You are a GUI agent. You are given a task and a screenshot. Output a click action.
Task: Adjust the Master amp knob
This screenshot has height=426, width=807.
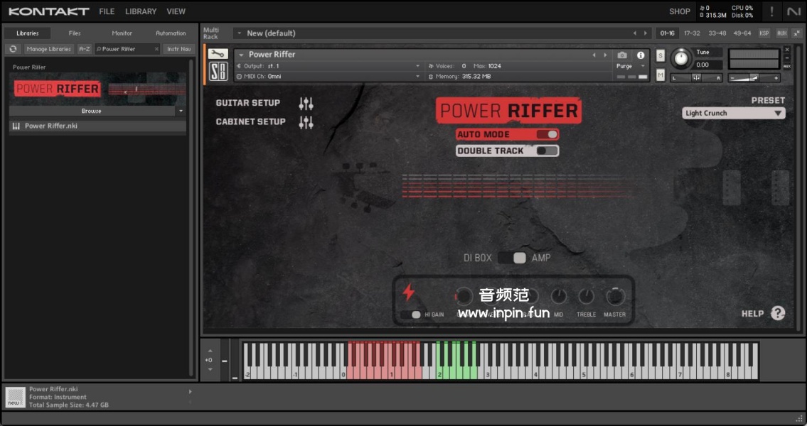pos(614,297)
